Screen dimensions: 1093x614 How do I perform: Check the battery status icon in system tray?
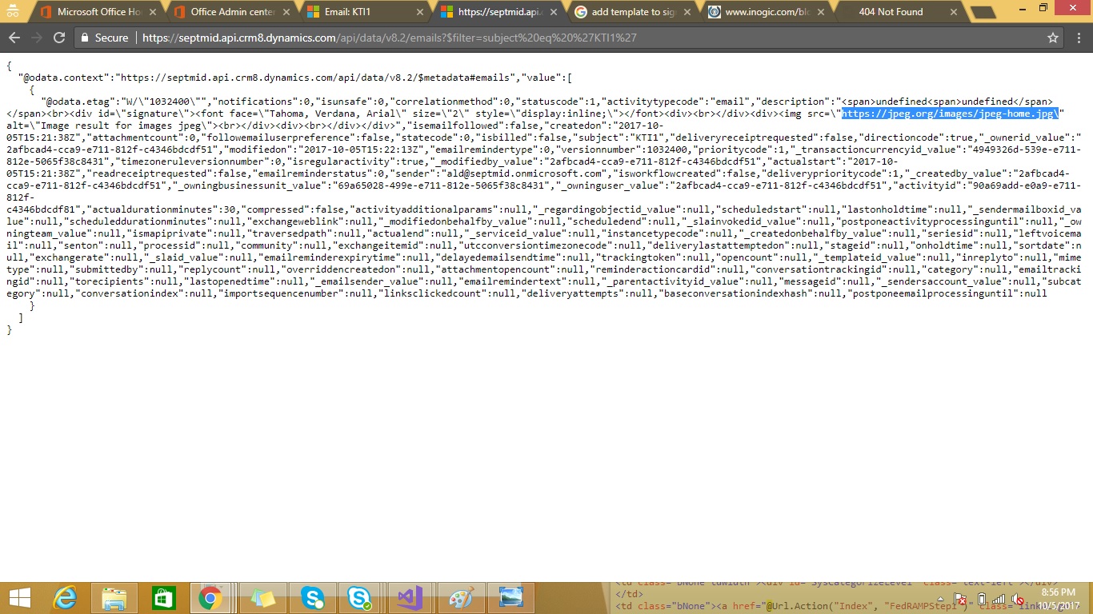point(982,599)
